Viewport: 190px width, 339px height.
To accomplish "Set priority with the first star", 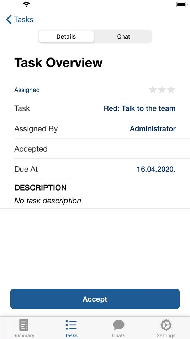I will pos(153,90).
